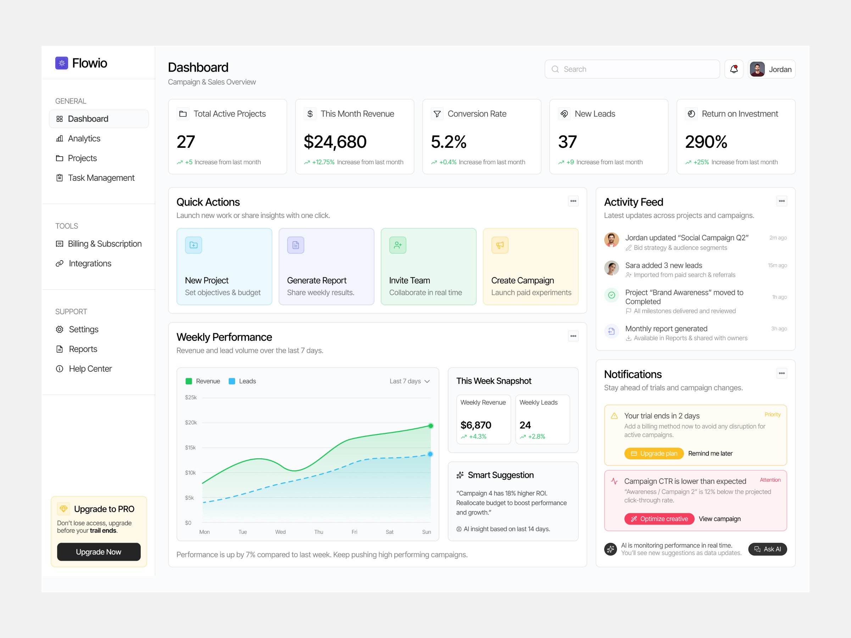Click the New Project quick action icon
The width and height of the screenshot is (851, 638).
[x=194, y=245]
